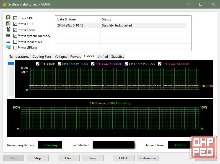Select the Stability Test: Started log row
The height and width of the screenshot is (164, 220).
[x=121, y=25]
